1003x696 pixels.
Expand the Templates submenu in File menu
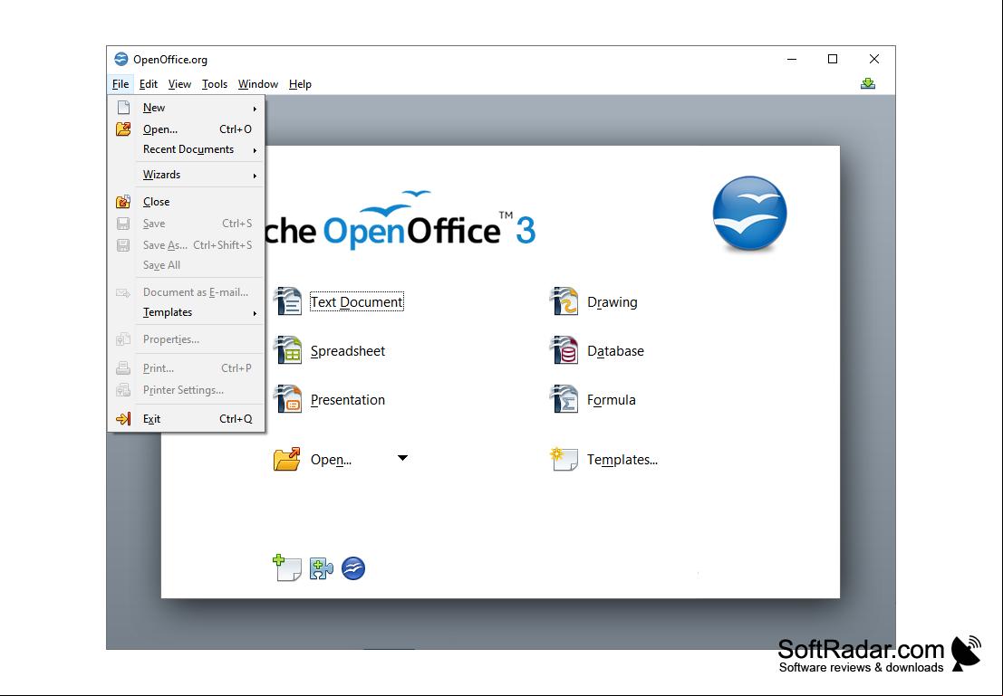click(x=255, y=313)
